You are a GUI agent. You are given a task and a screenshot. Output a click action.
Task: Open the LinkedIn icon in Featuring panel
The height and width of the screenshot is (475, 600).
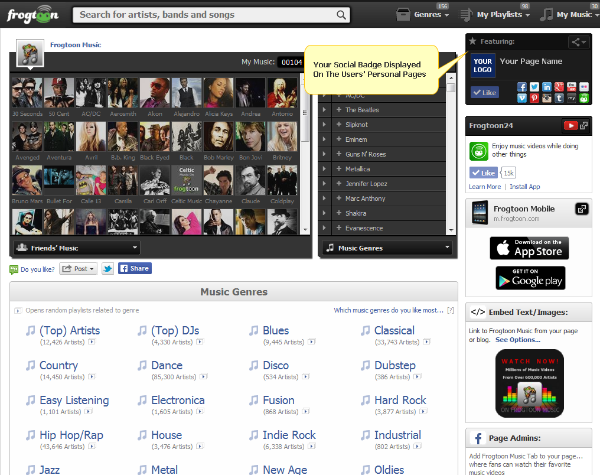(x=547, y=87)
